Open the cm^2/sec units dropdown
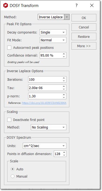This screenshot has width=102, height=191. point(44,146)
